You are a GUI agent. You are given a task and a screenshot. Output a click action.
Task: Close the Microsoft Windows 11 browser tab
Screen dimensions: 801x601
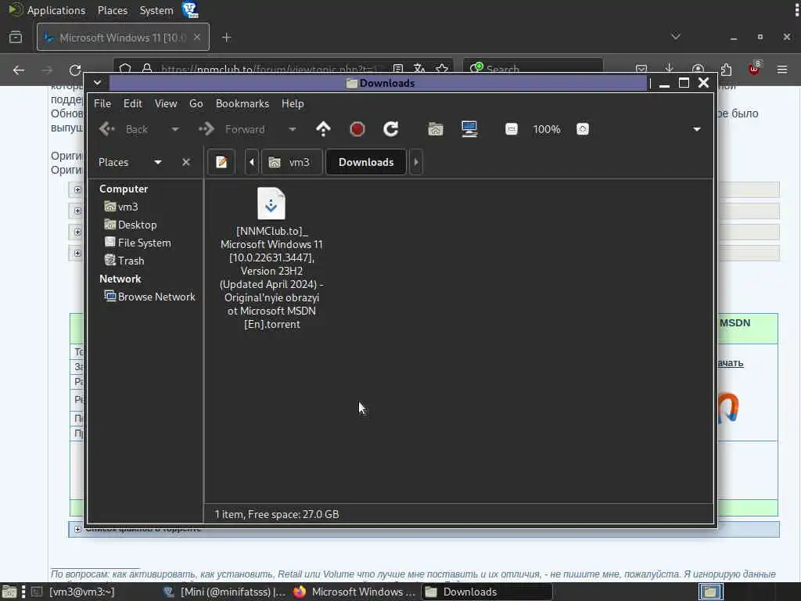[x=197, y=38]
